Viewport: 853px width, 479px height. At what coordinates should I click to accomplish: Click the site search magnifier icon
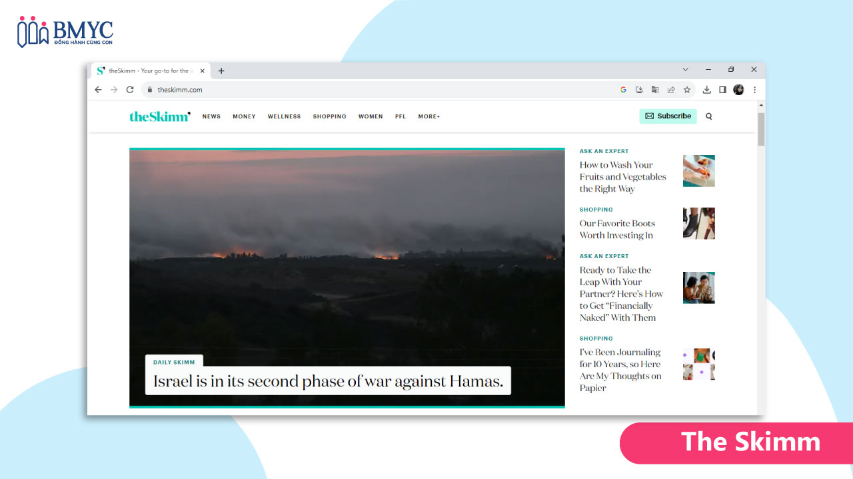(x=708, y=116)
